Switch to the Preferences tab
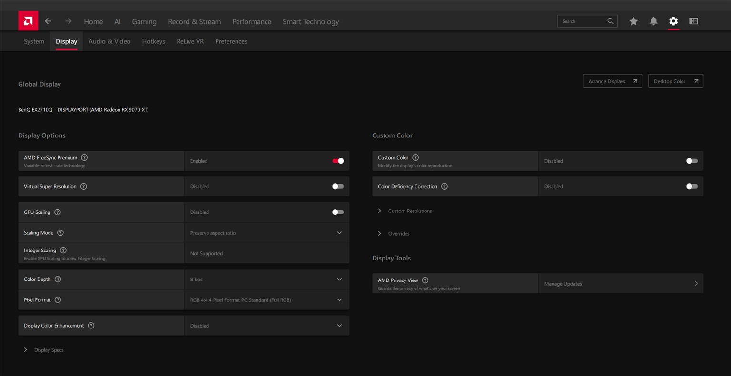 tap(231, 41)
